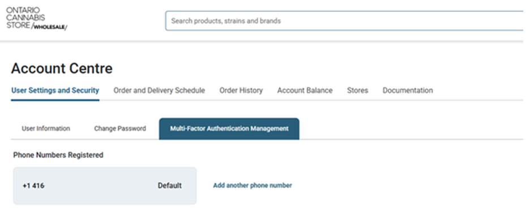The height and width of the screenshot is (215, 530).
Task: Open the Order History tab
Action: point(241,91)
